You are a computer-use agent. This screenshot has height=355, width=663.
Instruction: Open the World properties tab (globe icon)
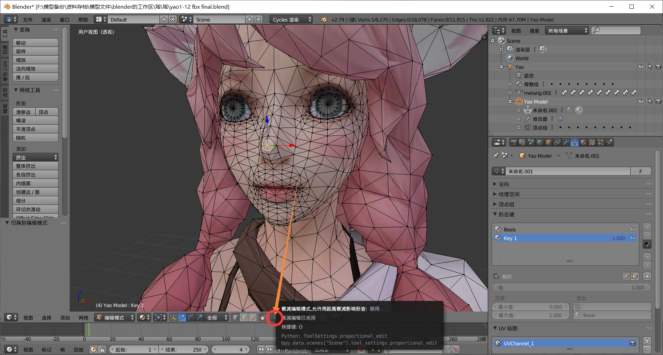[540, 142]
